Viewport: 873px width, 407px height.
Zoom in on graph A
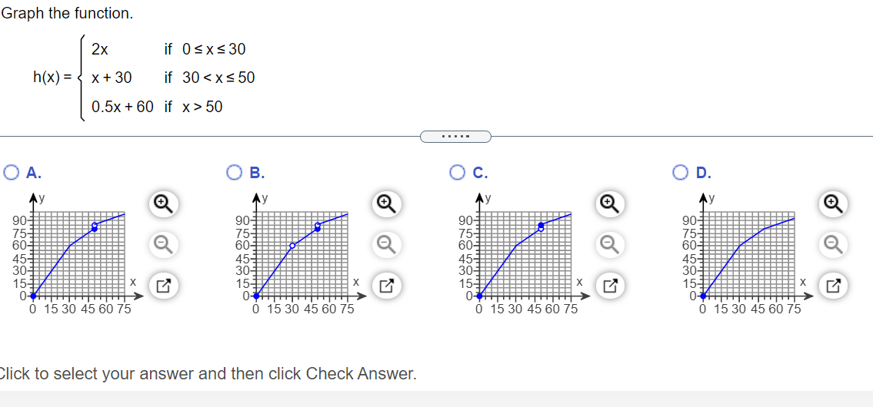163,204
